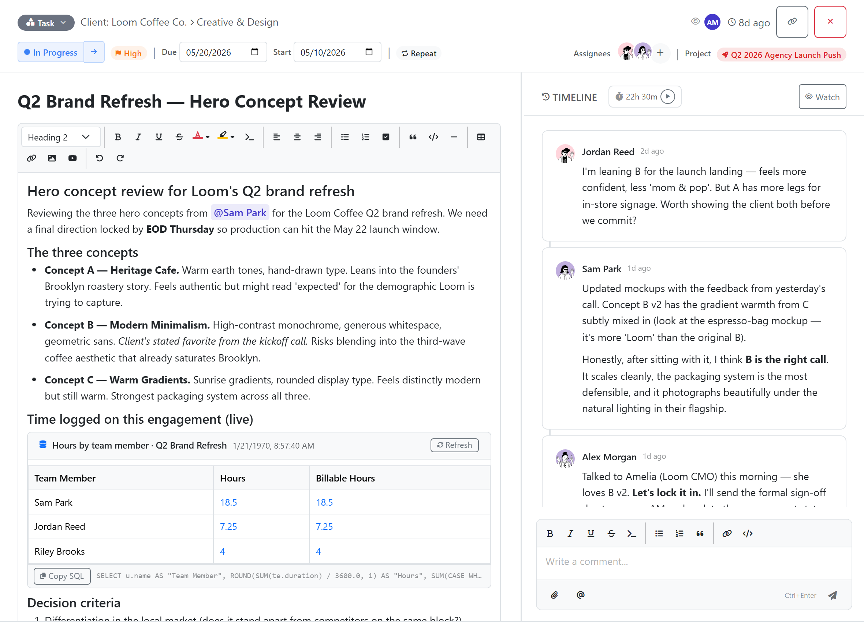Open Creative & Design breadcrumb
Screen dimensions: 864x622
click(237, 22)
